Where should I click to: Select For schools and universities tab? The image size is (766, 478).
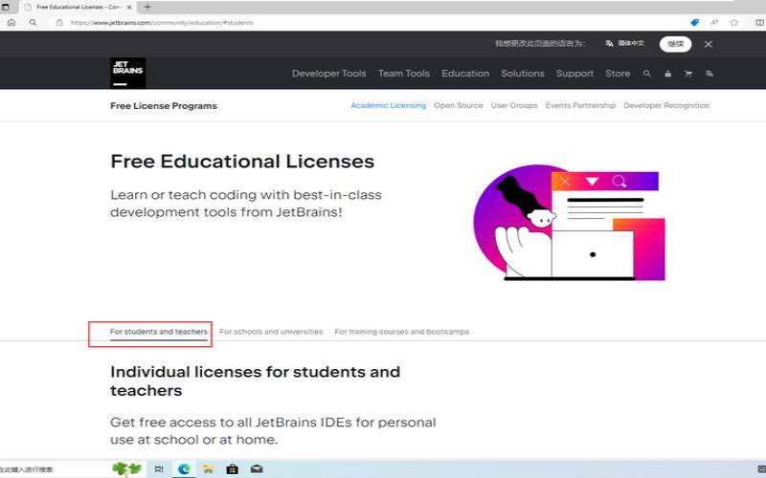(x=271, y=332)
